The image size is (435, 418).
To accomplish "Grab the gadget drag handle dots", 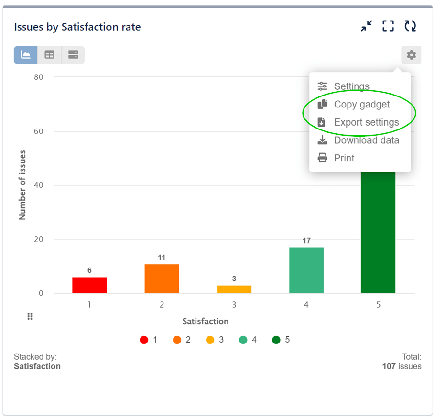I will coord(30,316).
